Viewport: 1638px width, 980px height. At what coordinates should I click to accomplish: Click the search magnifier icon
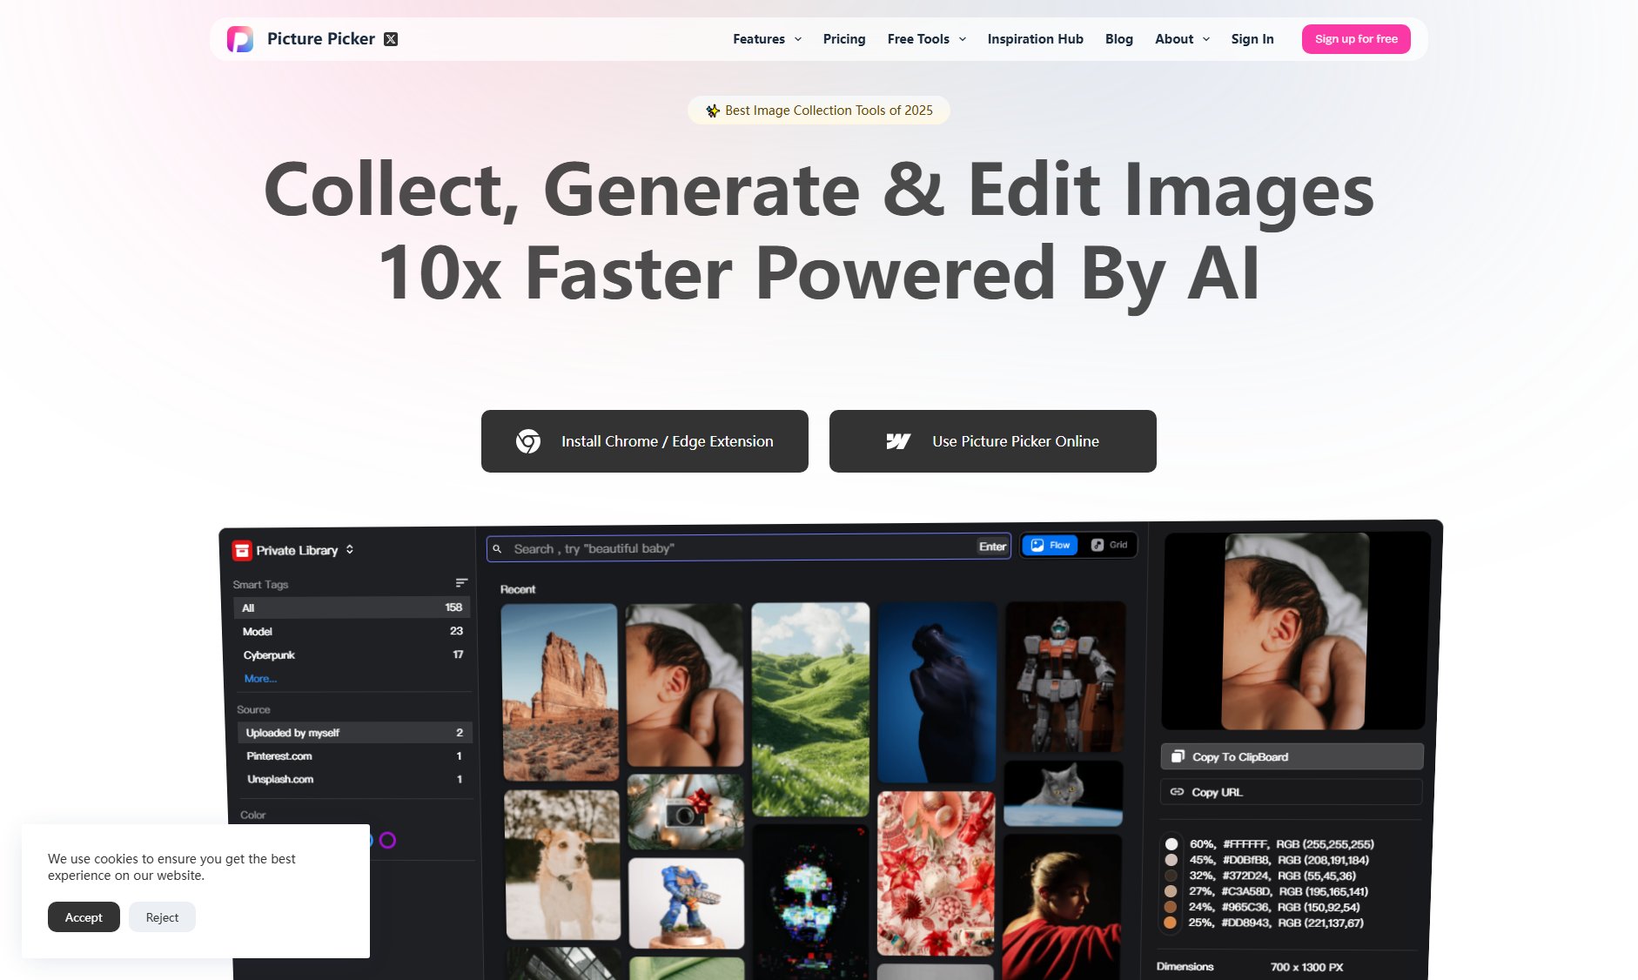coord(497,547)
